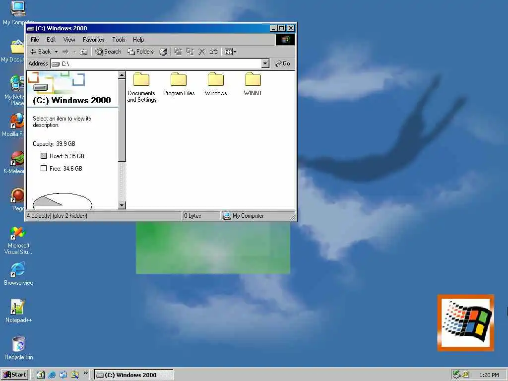The width and height of the screenshot is (508, 381).
Task: Open the View menu
Action: [x=69, y=40]
